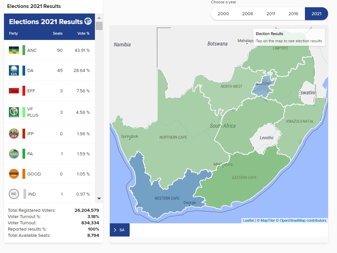Click the IFP party logo
337x253 pixels.
click(x=14, y=134)
